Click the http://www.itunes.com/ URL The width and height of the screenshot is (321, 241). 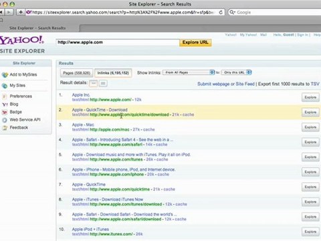[x=111, y=234]
